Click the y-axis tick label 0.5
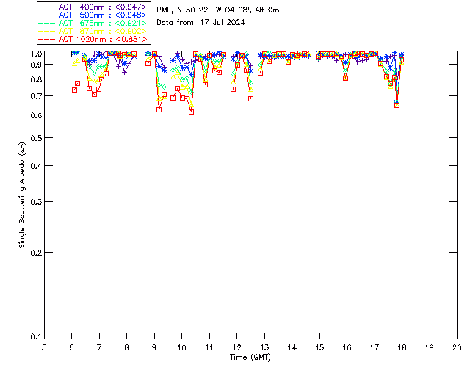The width and height of the screenshot is (470, 376). tap(34, 138)
